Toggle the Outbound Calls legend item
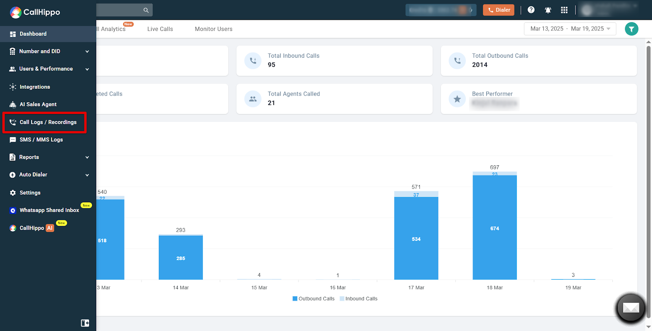Image resolution: width=652 pixels, height=331 pixels. pyautogui.click(x=313, y=299)
